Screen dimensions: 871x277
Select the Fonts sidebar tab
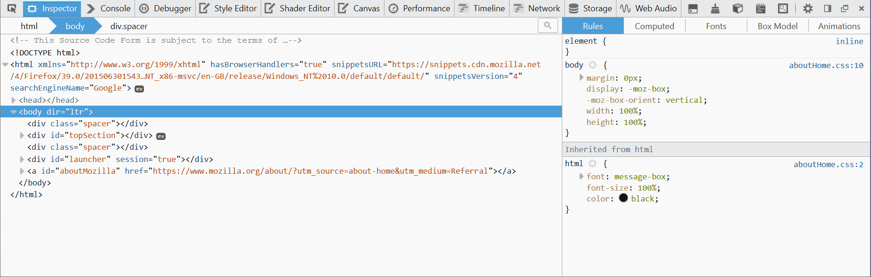[x=716, y=26]
